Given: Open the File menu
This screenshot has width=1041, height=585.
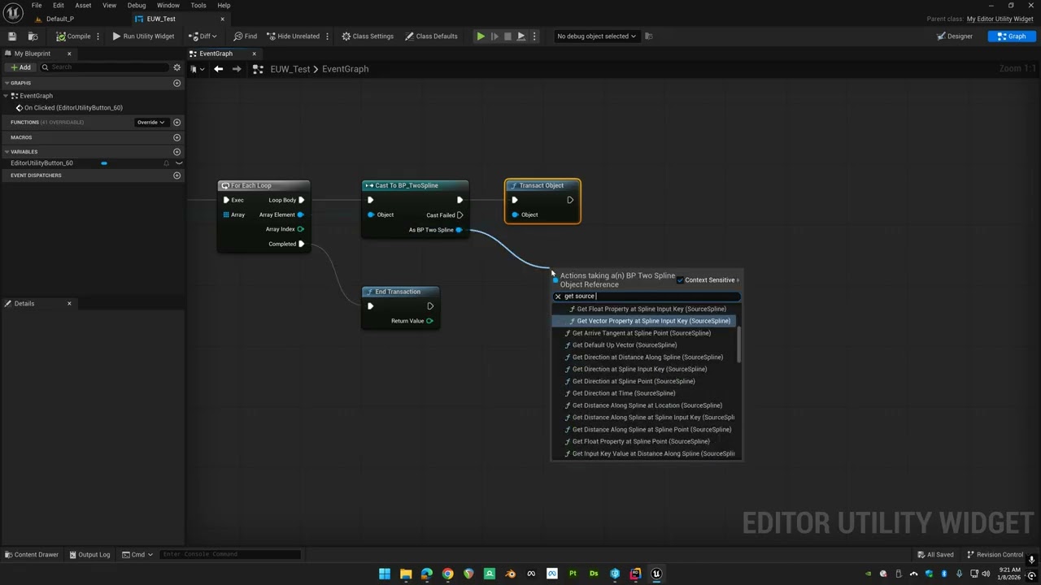Looking at the screenshot, I should [x=37, y=5].
